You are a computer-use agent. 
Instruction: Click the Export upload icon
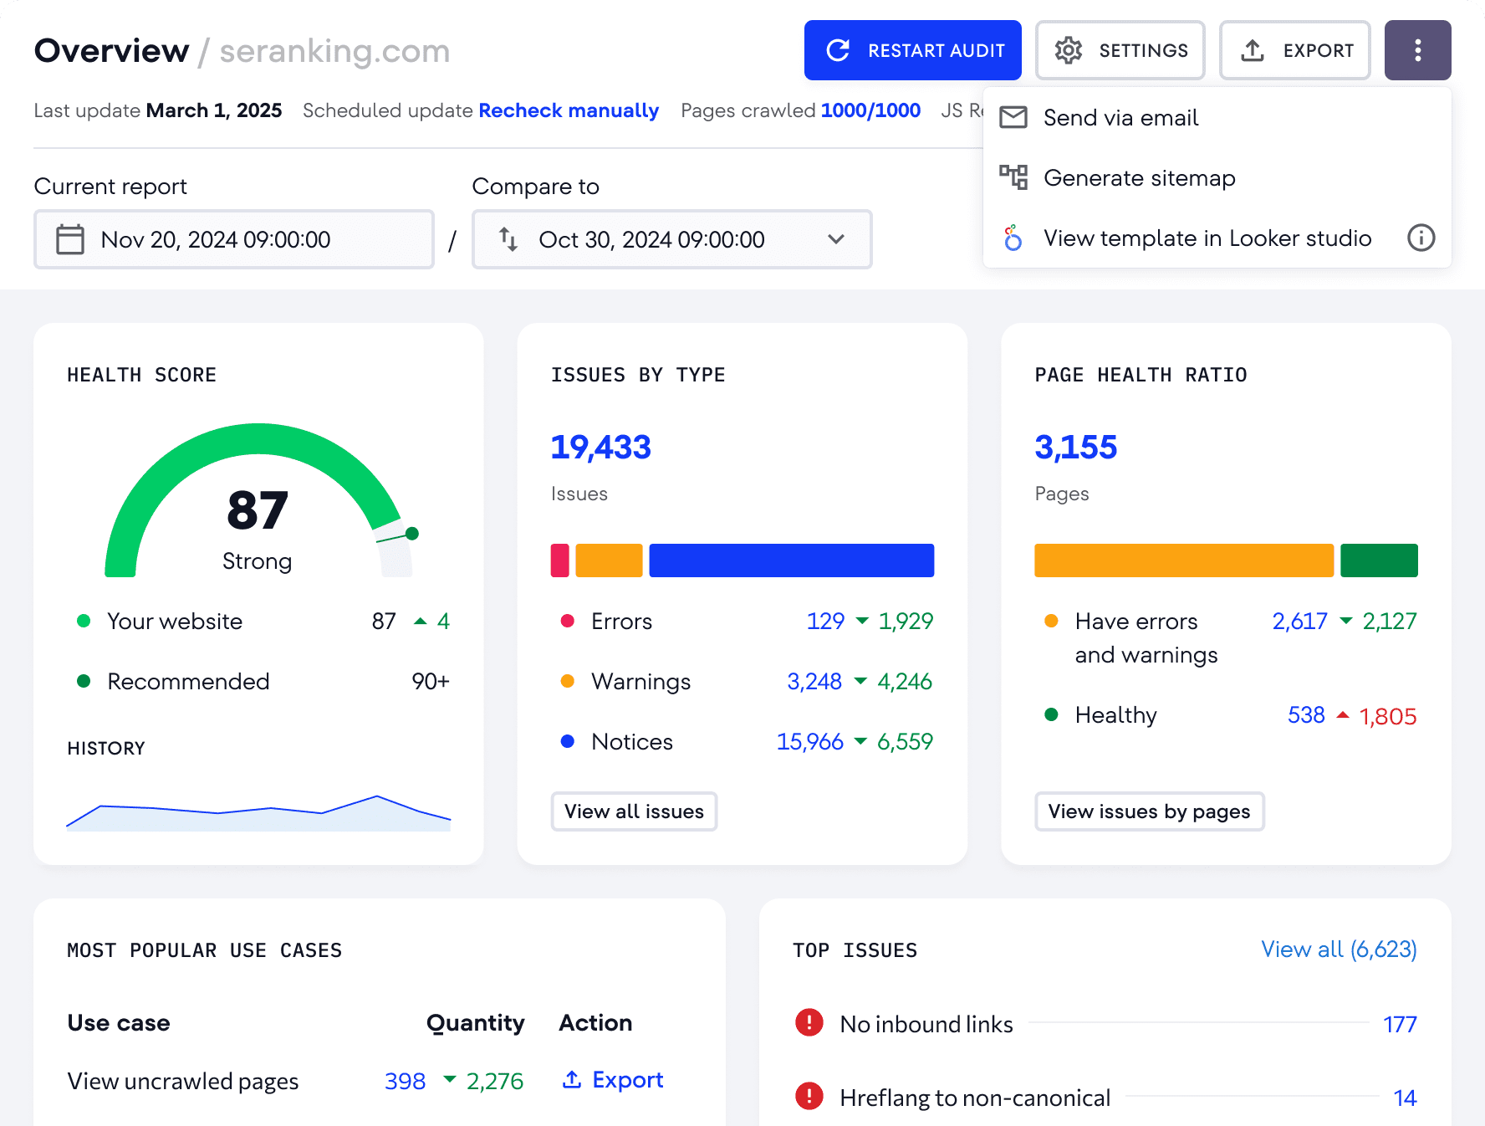(1252, 50)
